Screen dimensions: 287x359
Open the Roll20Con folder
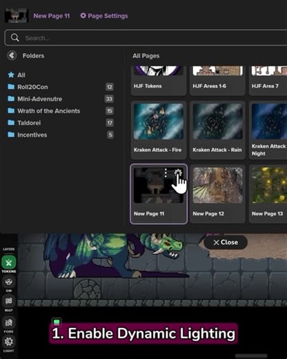pyautogui.click(x=61, y=87)
